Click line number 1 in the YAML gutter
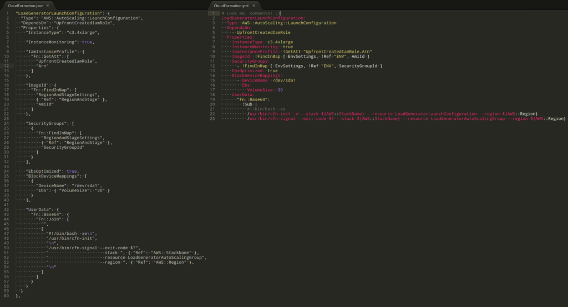The height and width of the screenshot is (307, 568). tap(213, 13)
